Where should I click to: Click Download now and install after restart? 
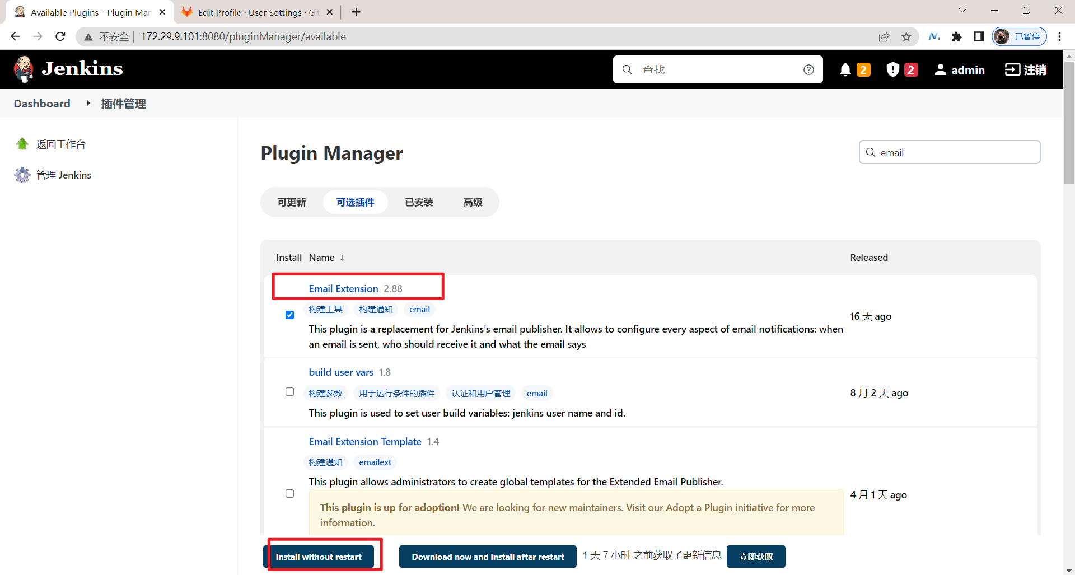pos(488,557)
